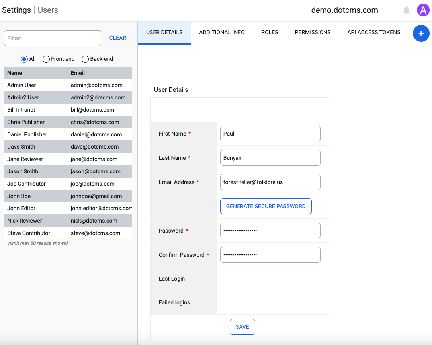The width and height of the screenshot is (432, 345).
Task: Select the All users radio button
Action: tap(24, 59)
